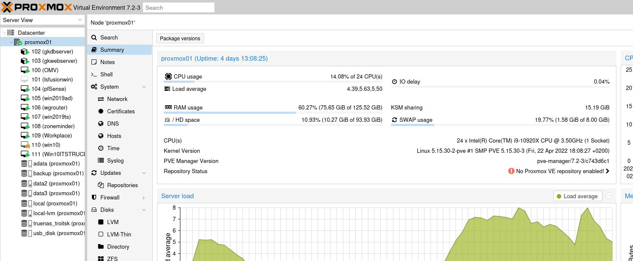Open the Repositories menu item
The height and width of the screenshot is (261, 633).
point(120,185)
